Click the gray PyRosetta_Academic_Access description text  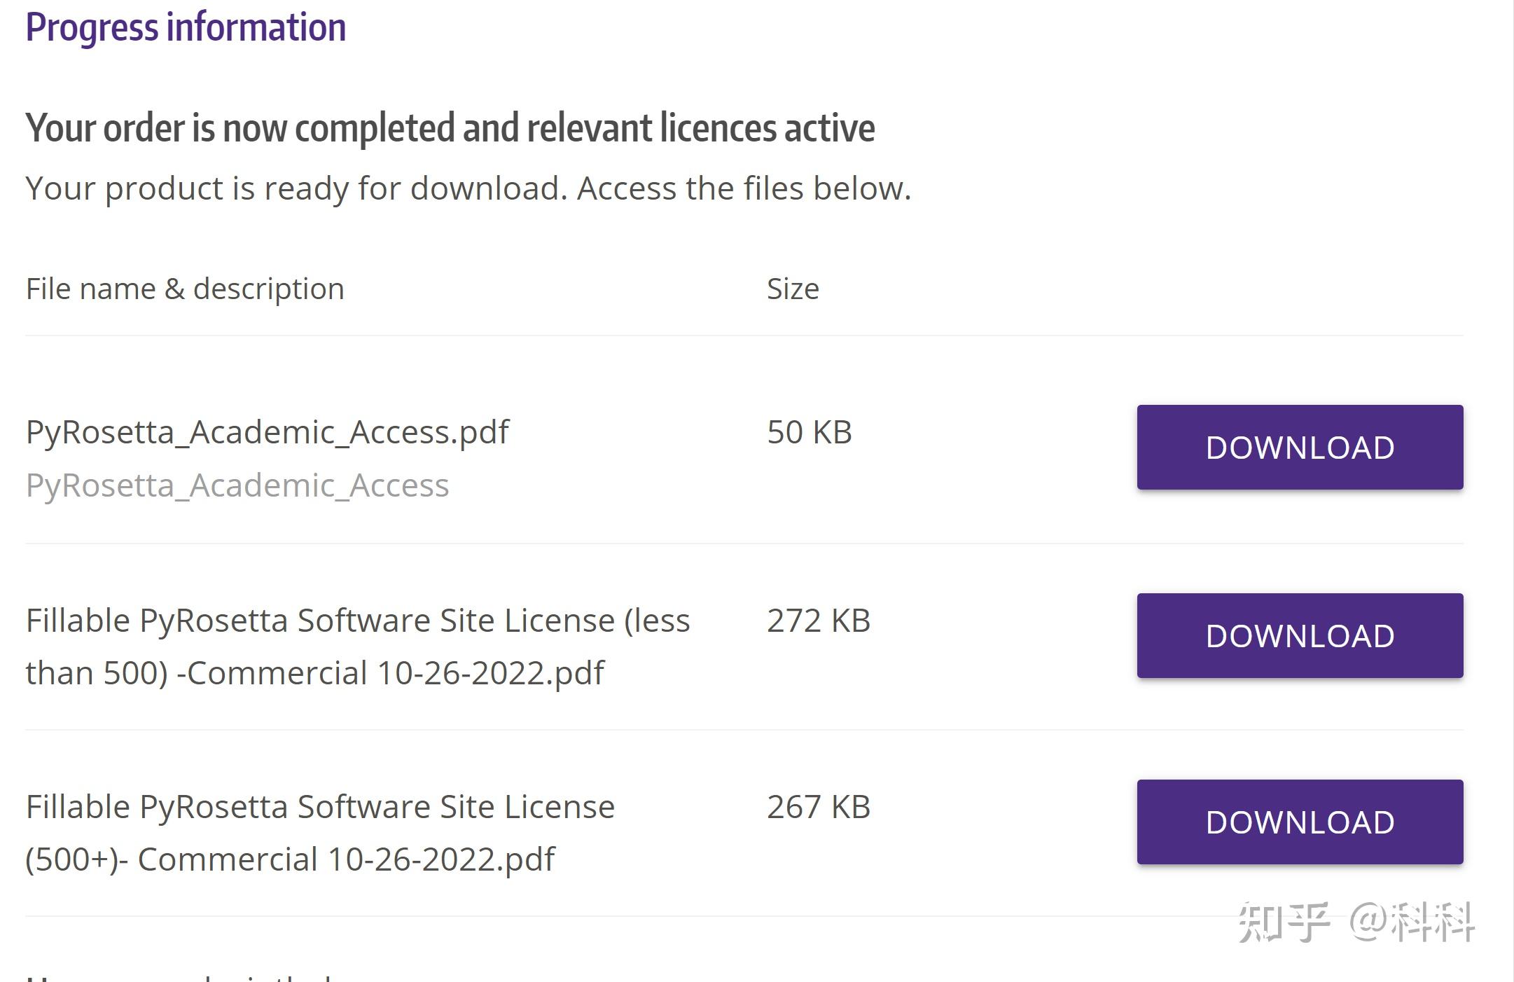[237, 485]
